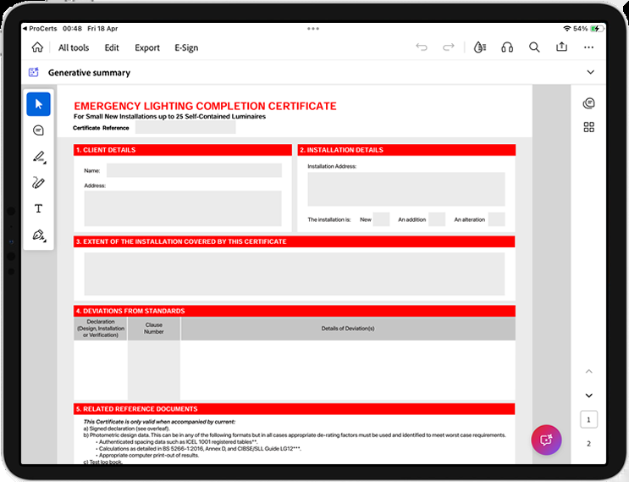629x482 pixels.
Task: Go to the Home screen icon
Action: [36, 47]
